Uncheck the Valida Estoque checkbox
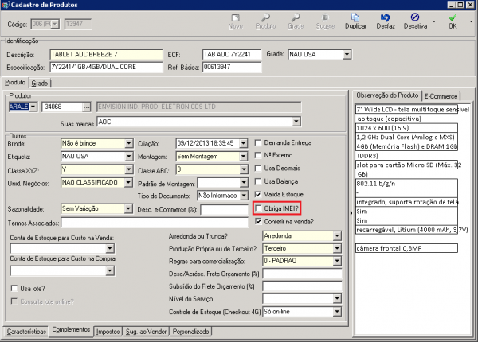Screen dimensions: 478x342 point(257,195)
